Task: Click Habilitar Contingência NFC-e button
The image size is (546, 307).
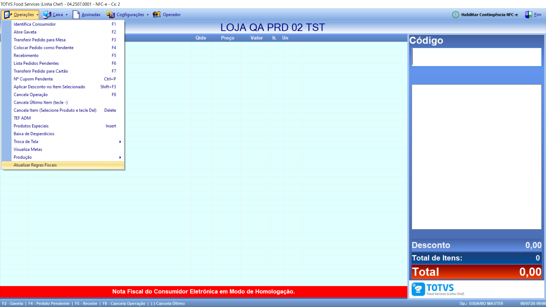Action: [489, 14]
